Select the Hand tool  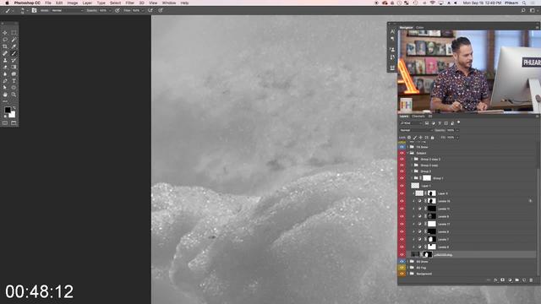5,95
